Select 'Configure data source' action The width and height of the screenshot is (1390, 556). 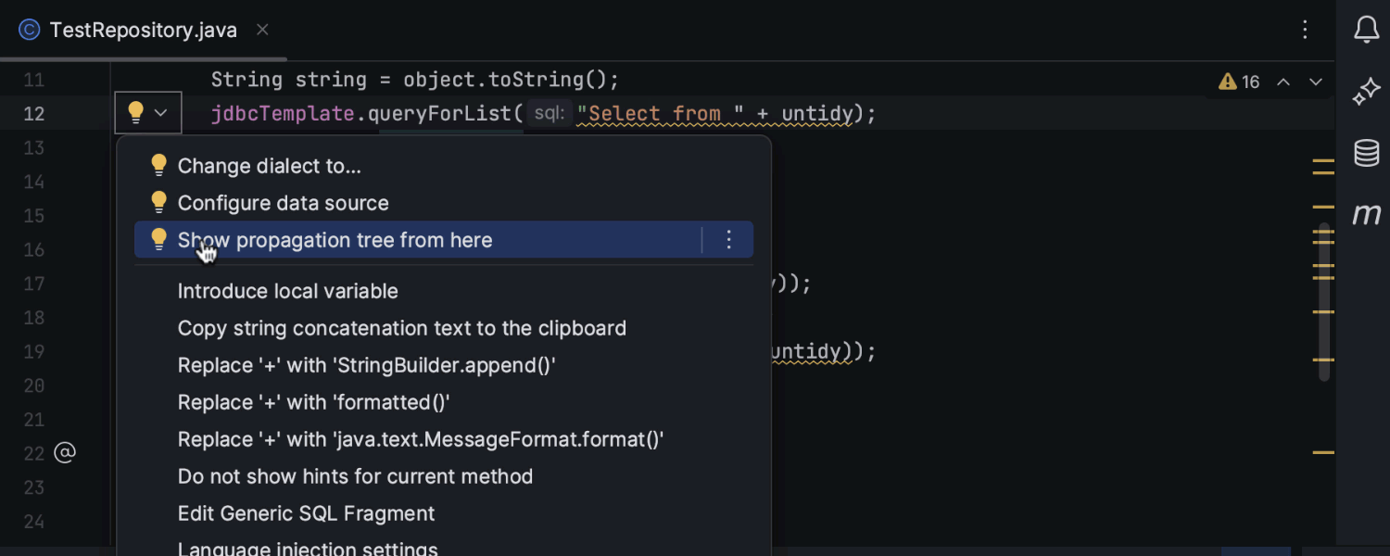click(283, 203)
